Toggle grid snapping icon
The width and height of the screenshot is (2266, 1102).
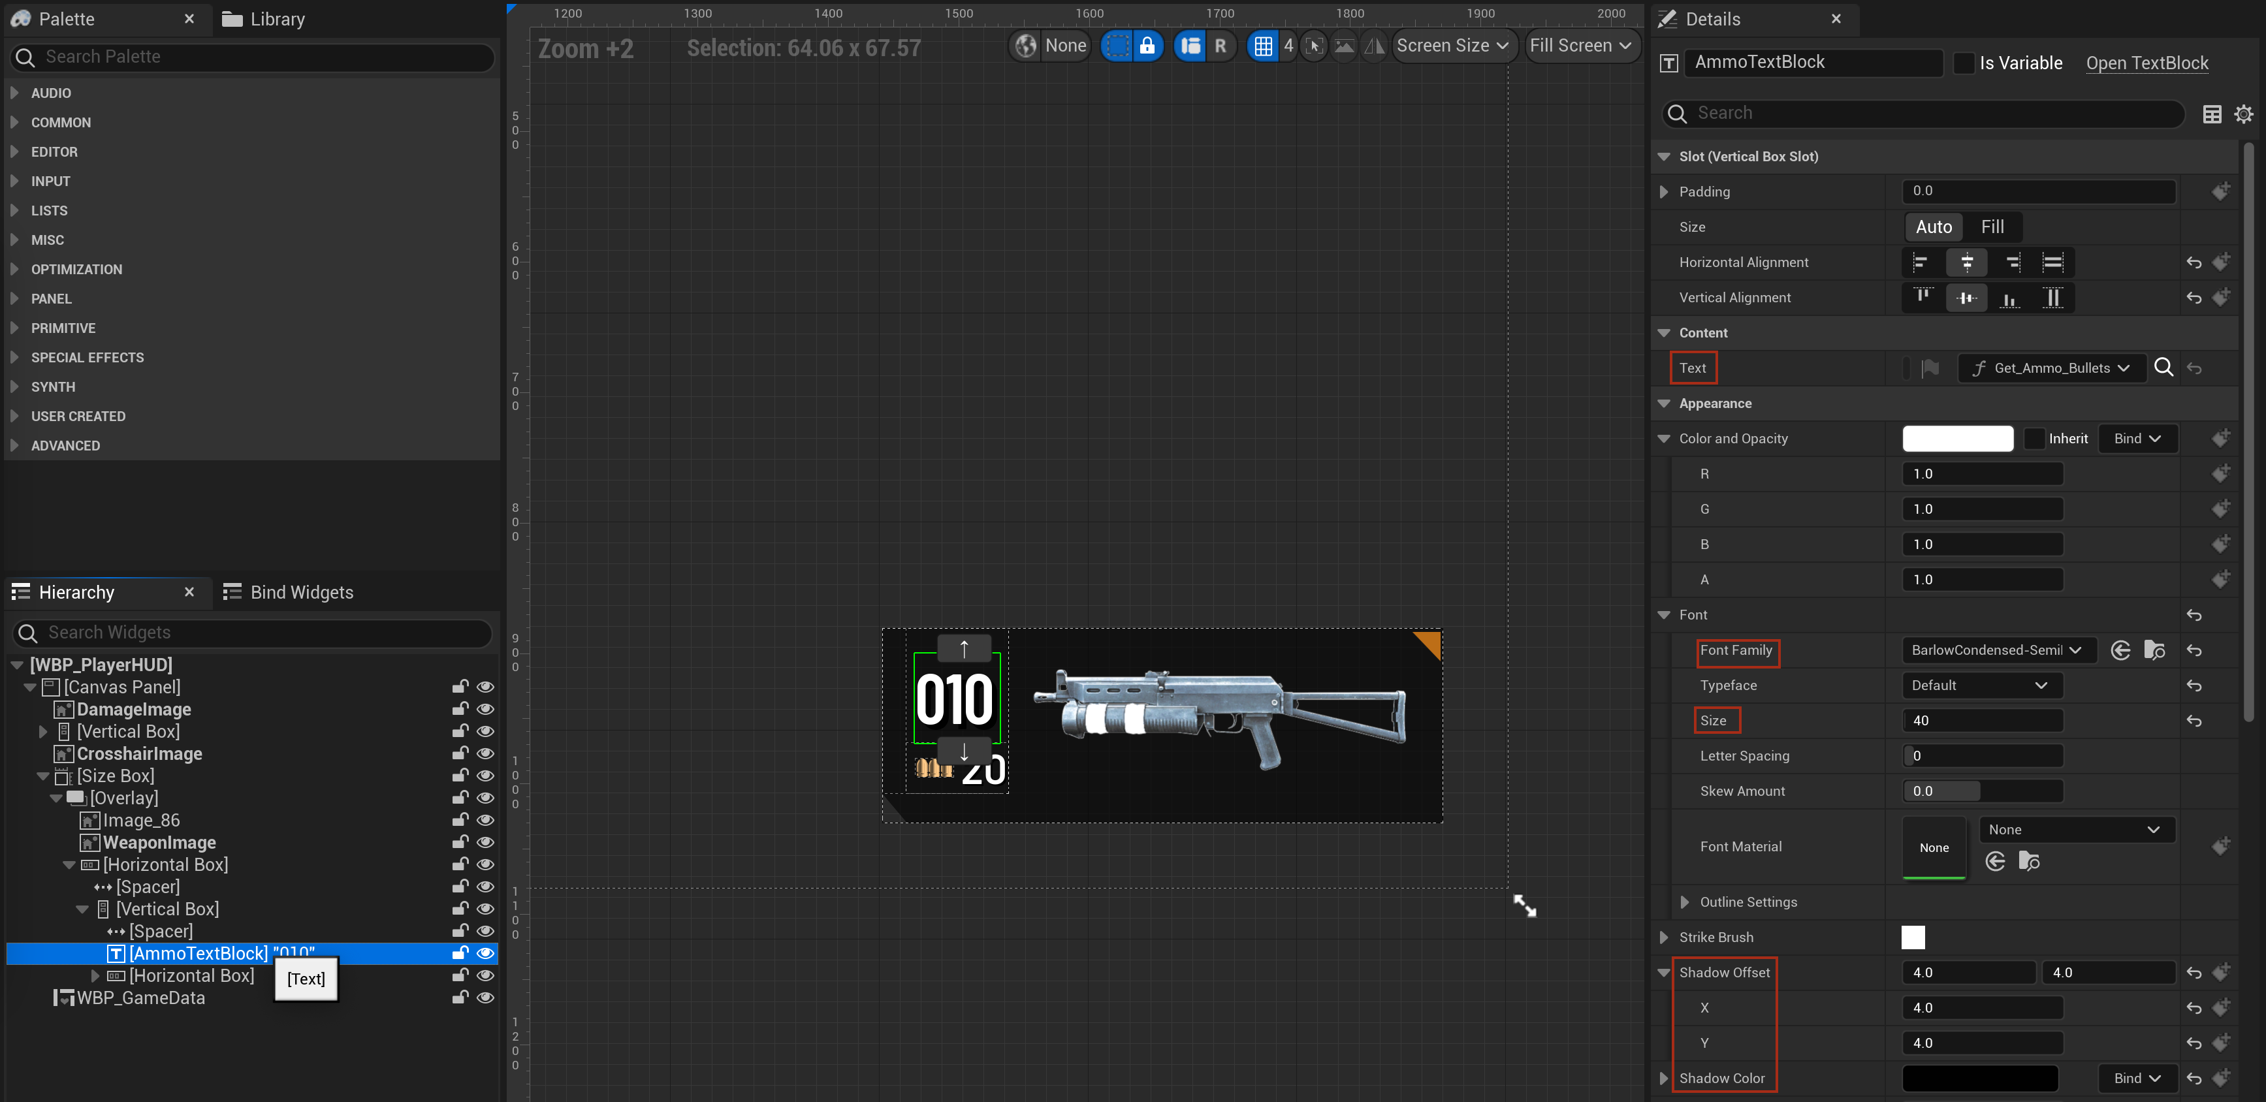[x=1263, y=46]
